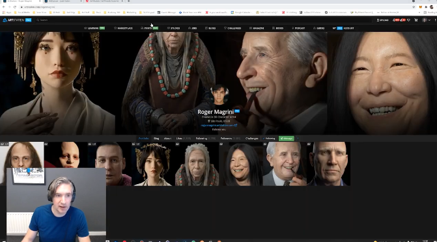Open the Learning nav item
This screenshot has height=242, width=437.
click(94, 28)
